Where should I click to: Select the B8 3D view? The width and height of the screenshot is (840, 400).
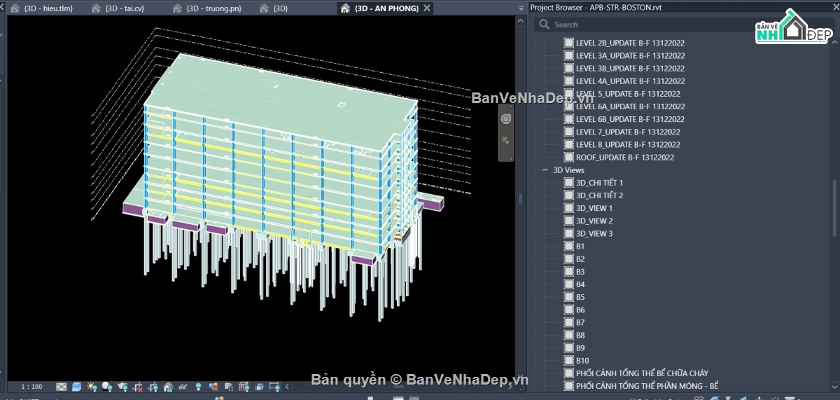(580, 336)
